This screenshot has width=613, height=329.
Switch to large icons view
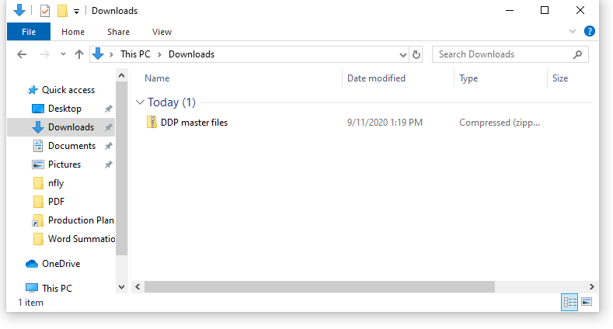click(587, 301)
